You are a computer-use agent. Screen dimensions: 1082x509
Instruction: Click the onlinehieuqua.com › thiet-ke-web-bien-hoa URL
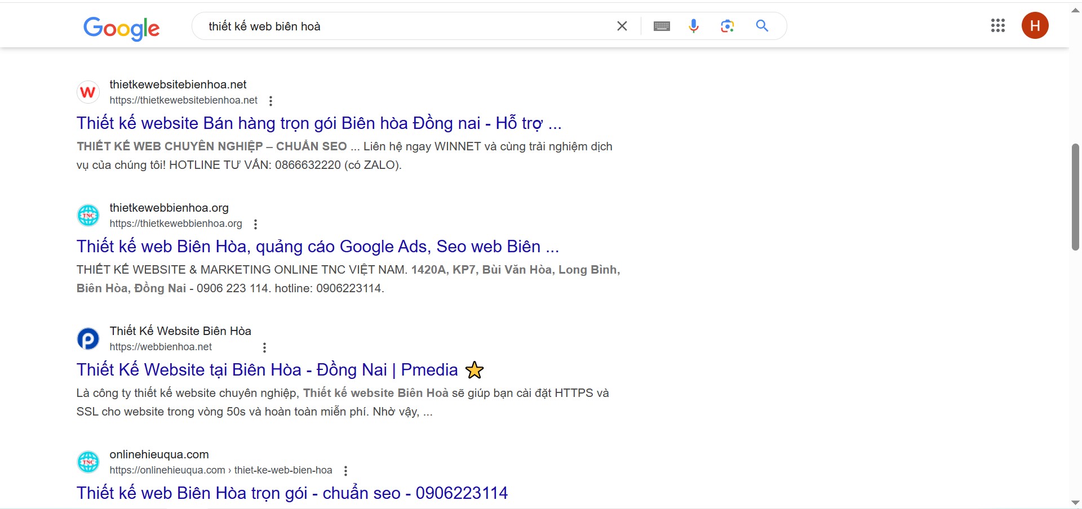221,470
